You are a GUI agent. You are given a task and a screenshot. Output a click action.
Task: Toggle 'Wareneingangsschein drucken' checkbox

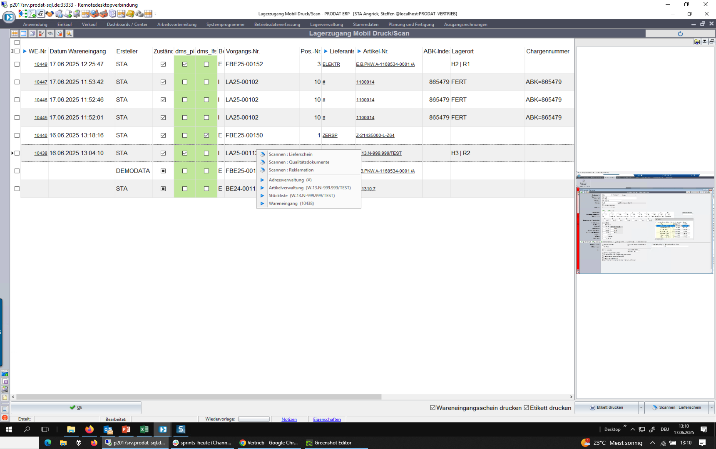(433, 407)
